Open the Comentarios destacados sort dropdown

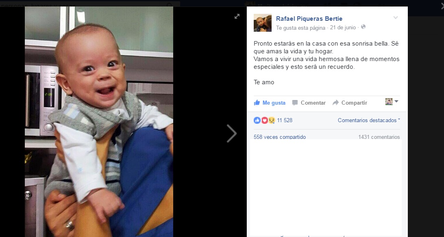(369, 120)
